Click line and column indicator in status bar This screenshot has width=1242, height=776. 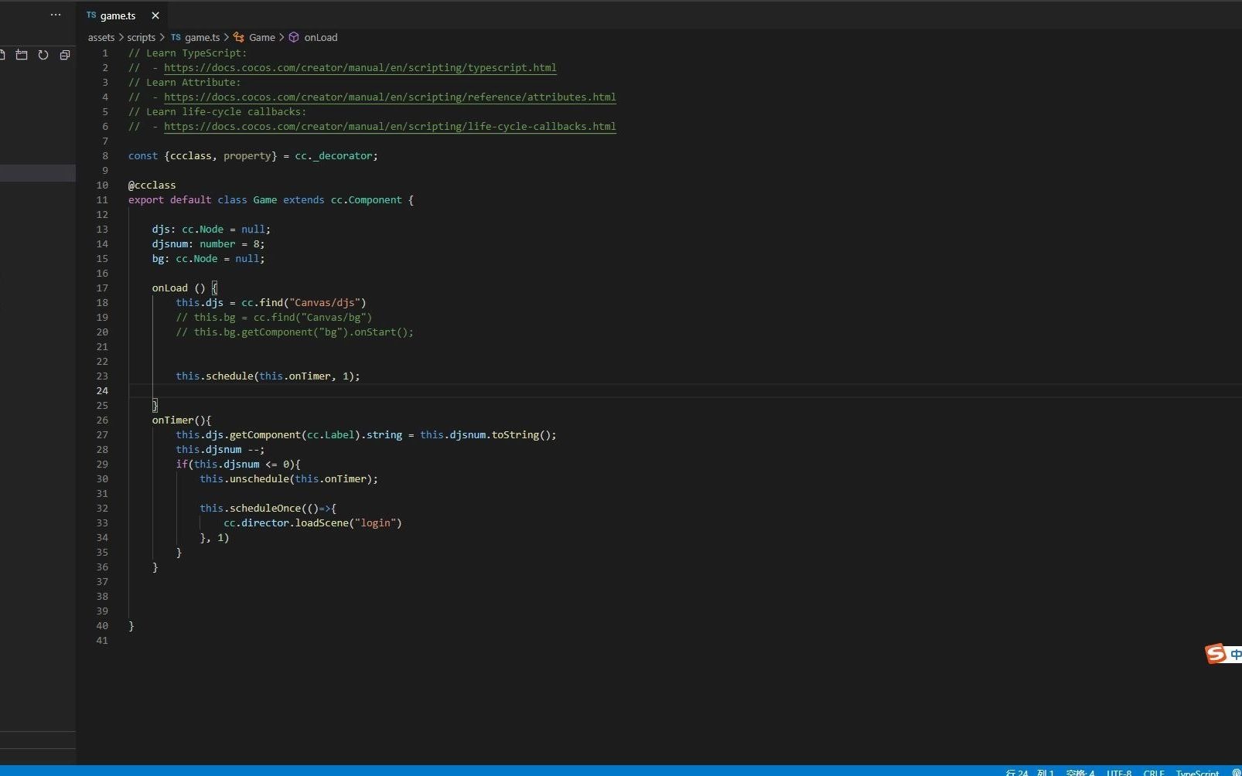(x=1030, y=771)
